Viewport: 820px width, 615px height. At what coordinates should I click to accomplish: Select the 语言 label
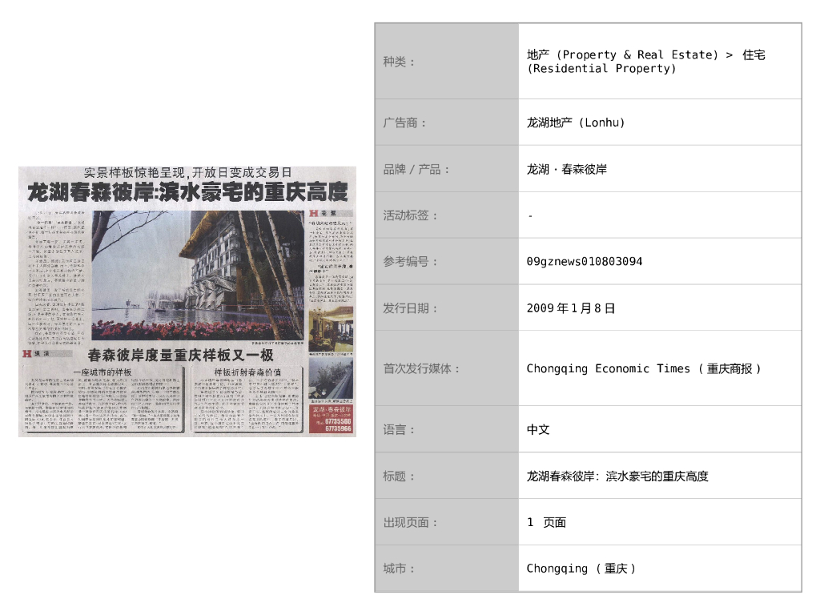click(399, 430)
